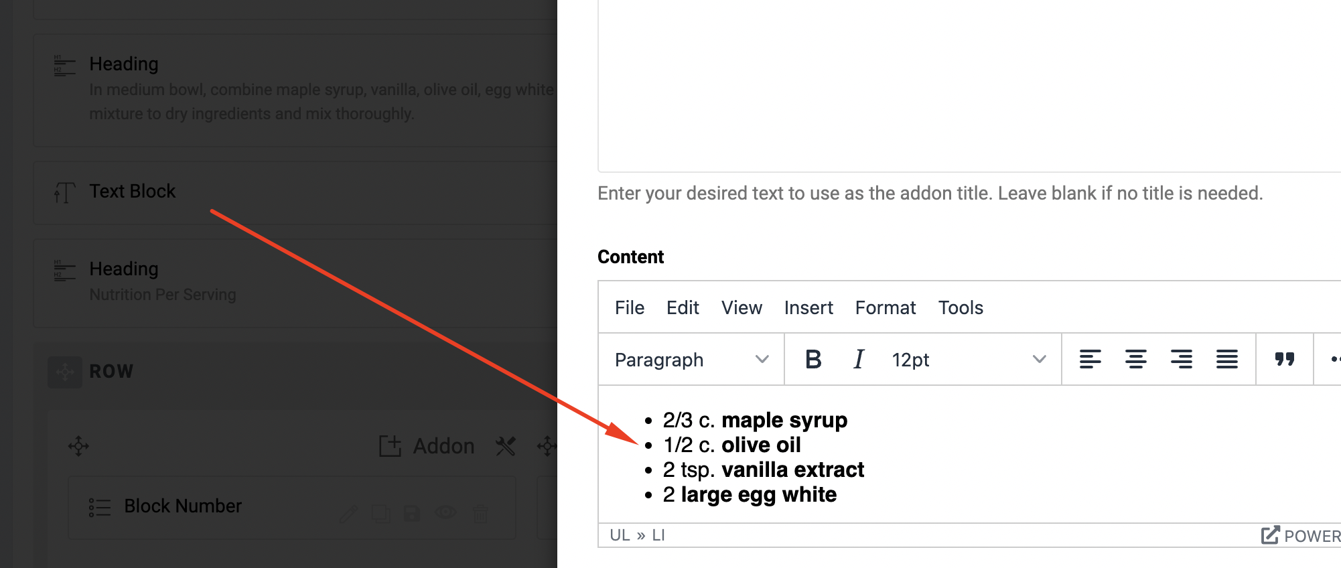1341x568 pixels.
Task: Click the Add Addon button
Action: (x=427, y=446)
